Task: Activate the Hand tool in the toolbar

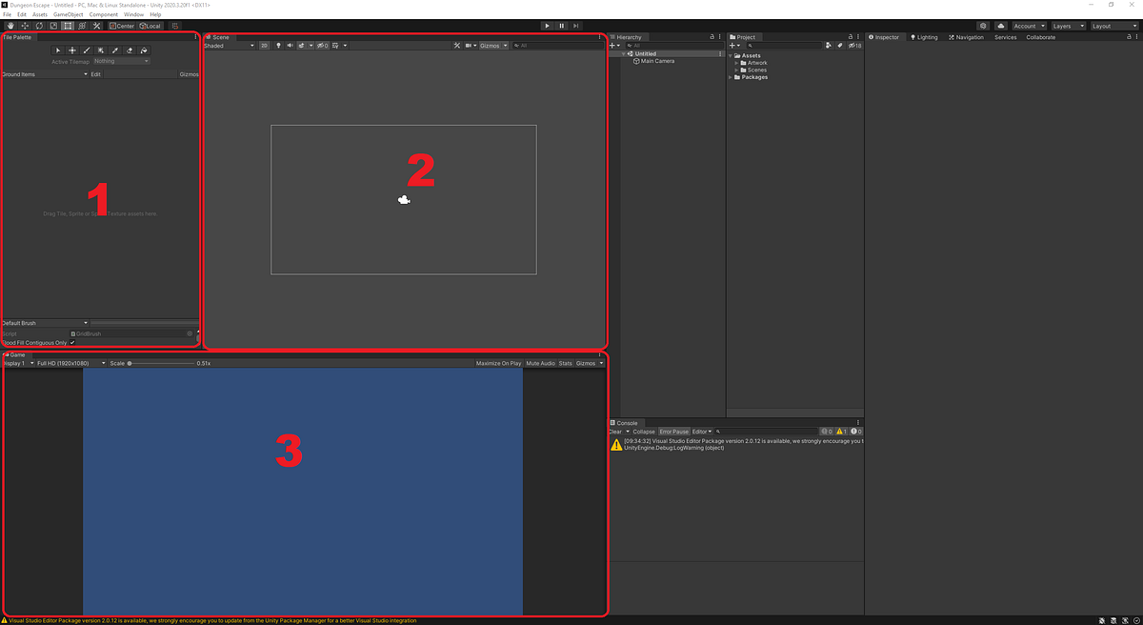Action: pos(10,26)
